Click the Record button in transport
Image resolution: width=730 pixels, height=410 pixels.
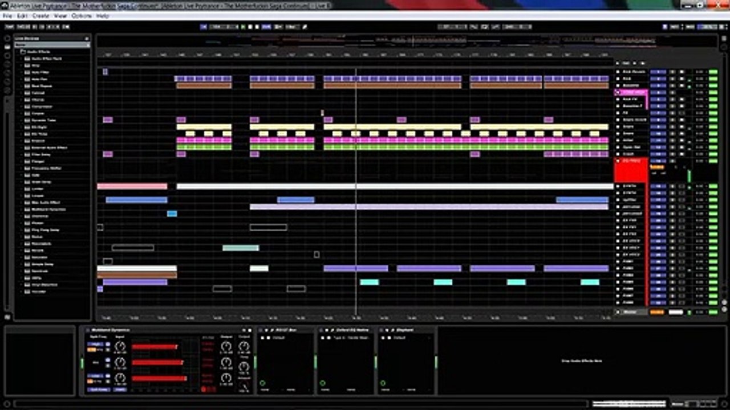pyautogui.click(x=257, y=27)
